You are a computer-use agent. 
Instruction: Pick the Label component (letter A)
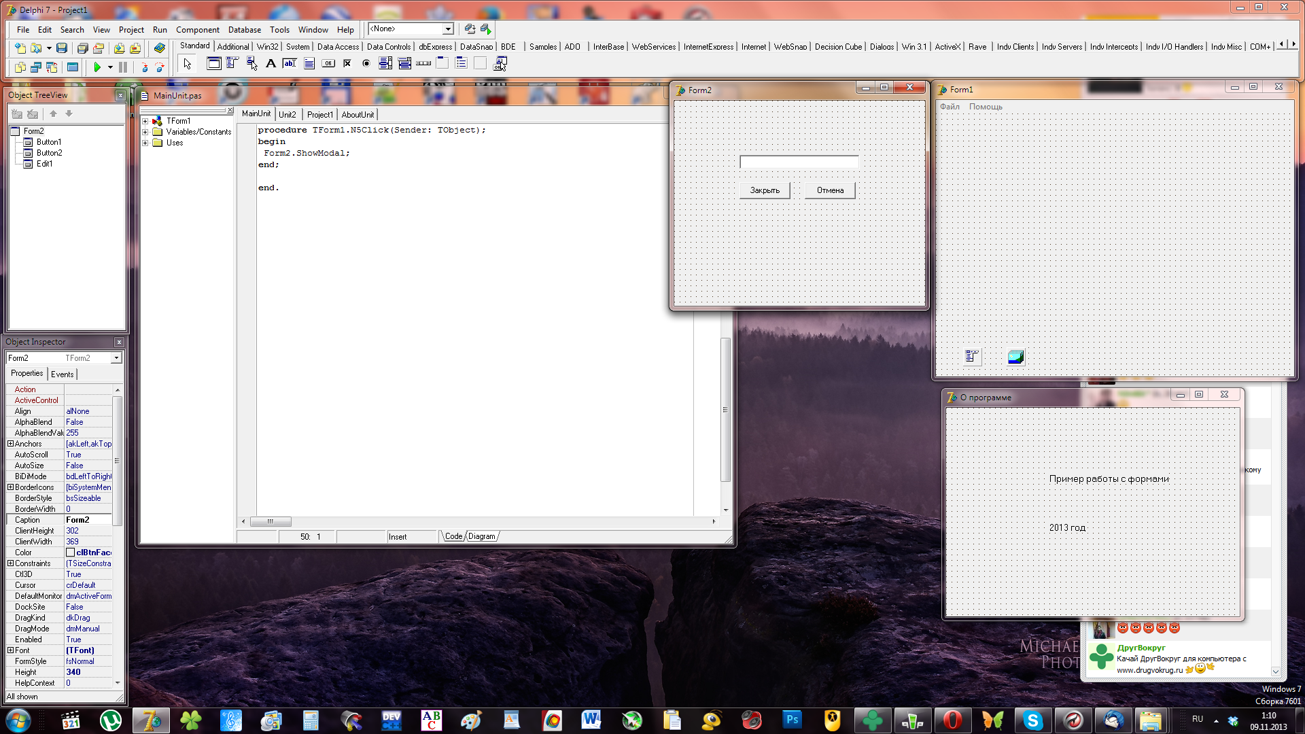271,64
